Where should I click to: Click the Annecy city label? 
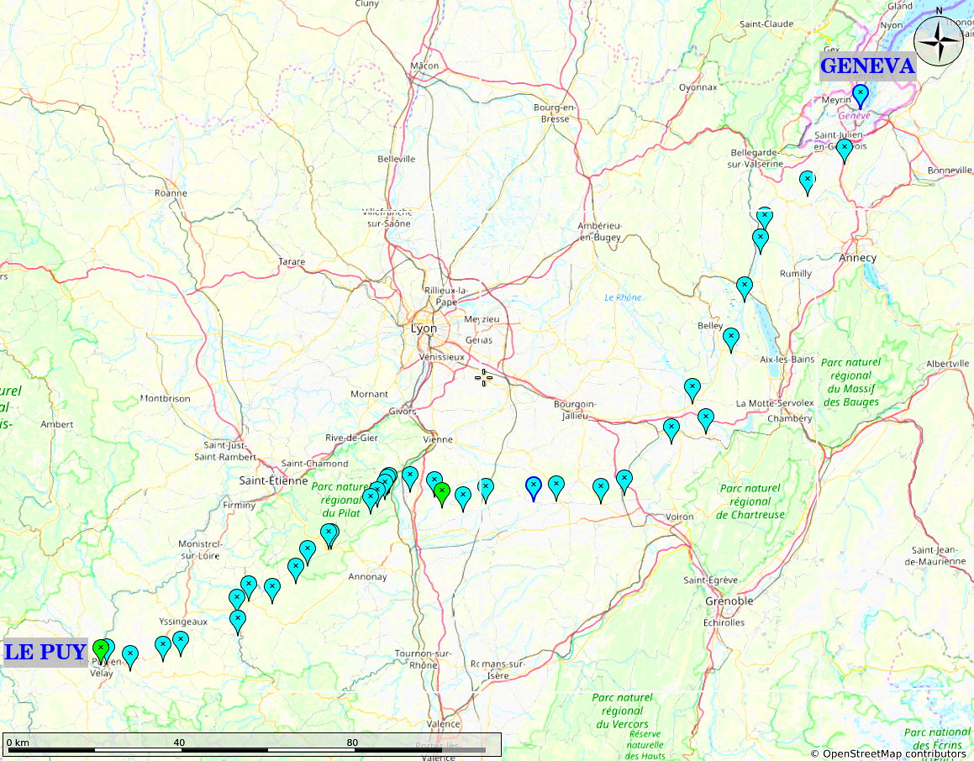(857, 258)
